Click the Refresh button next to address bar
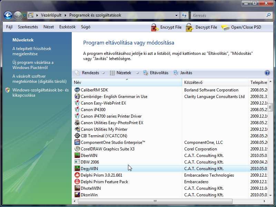The height and width of the screenshot is (207, 276). tap(184, 15)
